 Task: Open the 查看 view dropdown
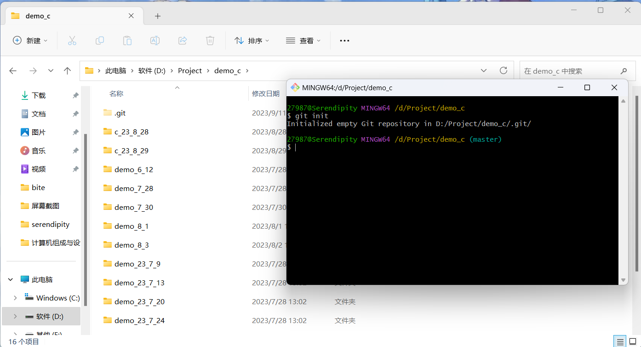point(303,40)
